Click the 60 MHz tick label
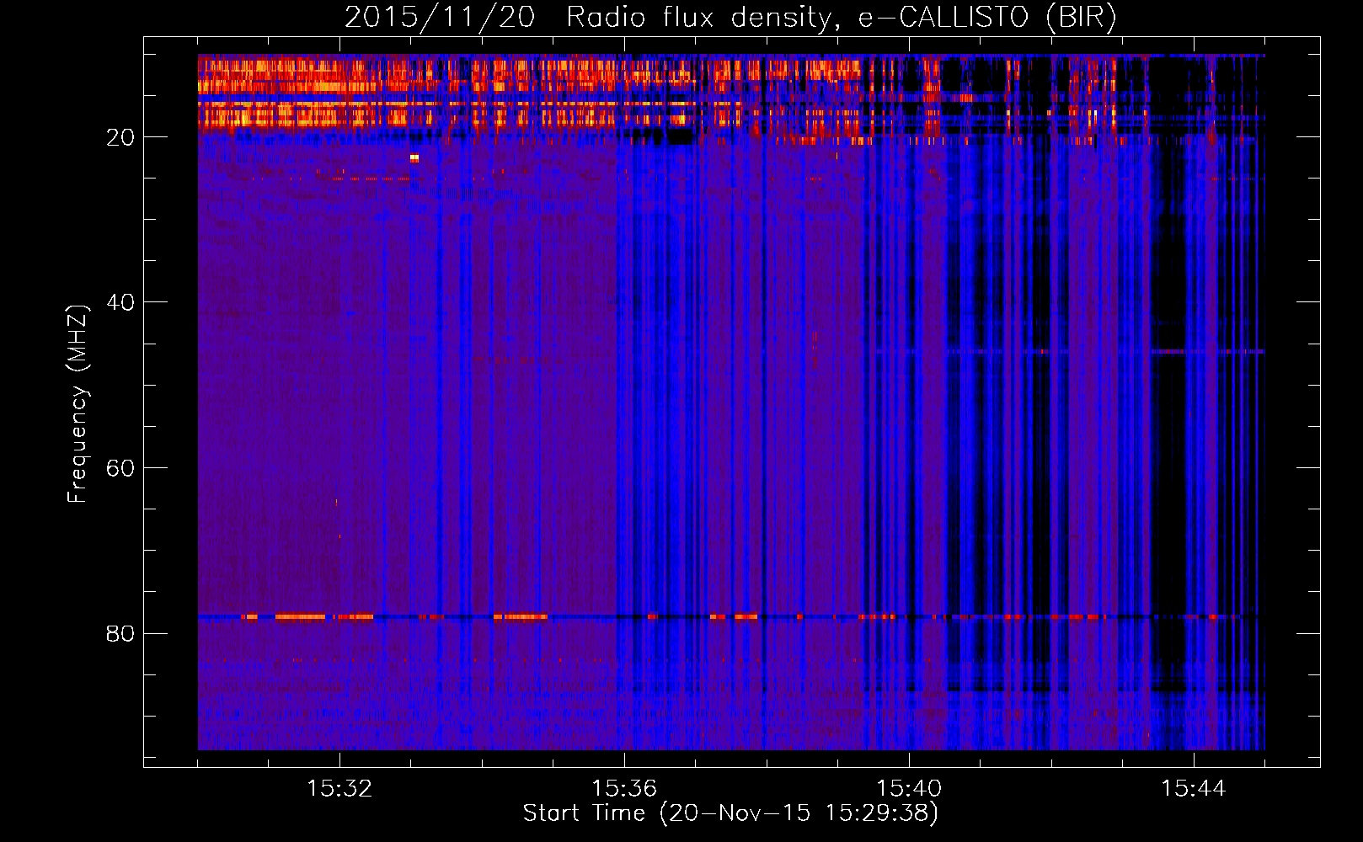 (x=120, y=468)
